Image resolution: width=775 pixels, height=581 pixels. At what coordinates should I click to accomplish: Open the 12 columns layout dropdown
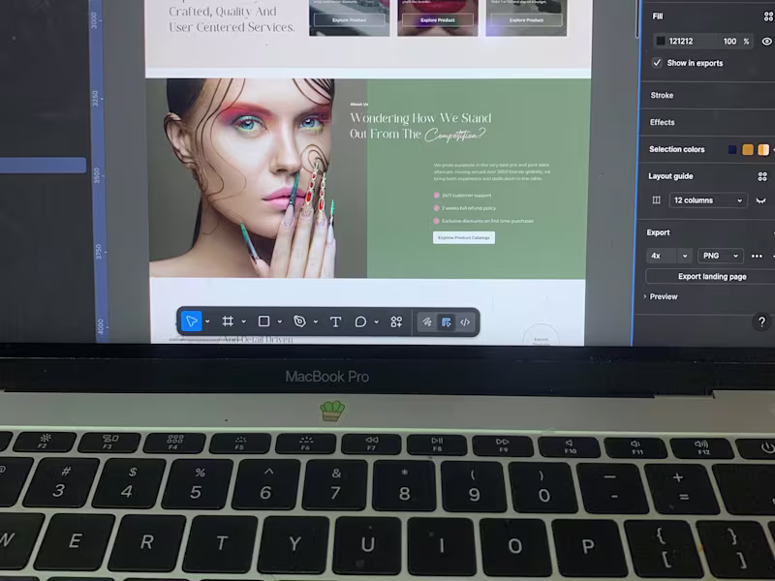point(707,199)
